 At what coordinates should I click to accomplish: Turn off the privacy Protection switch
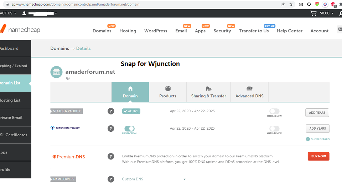130,129
